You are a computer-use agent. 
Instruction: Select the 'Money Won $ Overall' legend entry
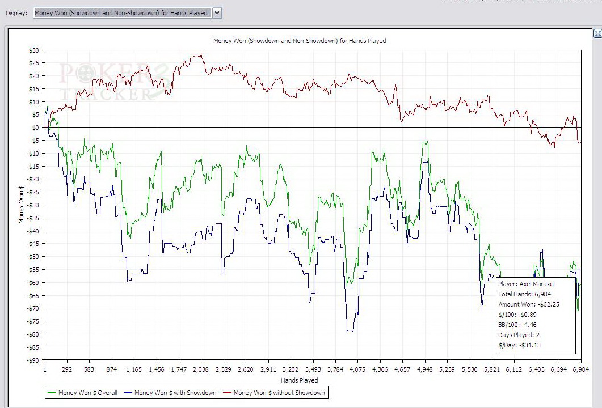tap(83, 393)
